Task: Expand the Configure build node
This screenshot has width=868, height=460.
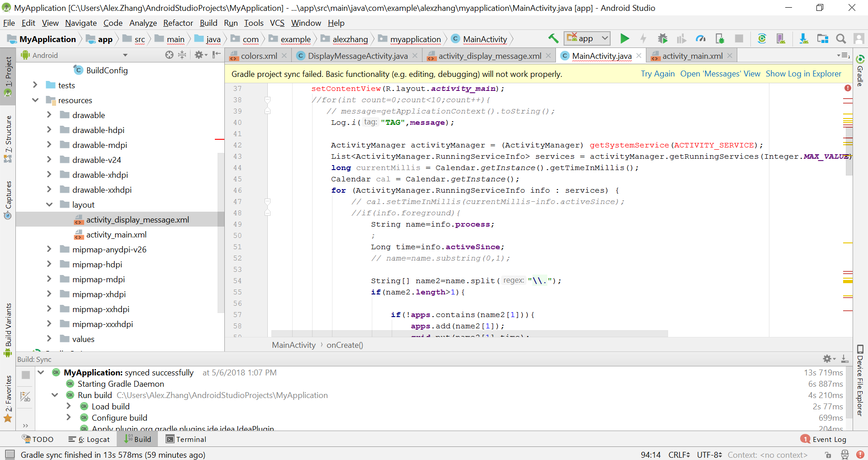Action: click(x=69, y=417)
